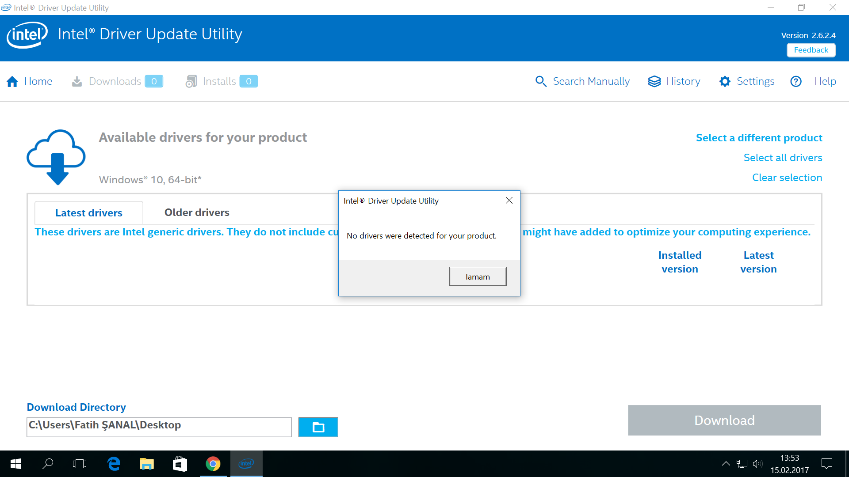
Task: Click the cloud download illustration icon
Action: [x=56, y=157]
